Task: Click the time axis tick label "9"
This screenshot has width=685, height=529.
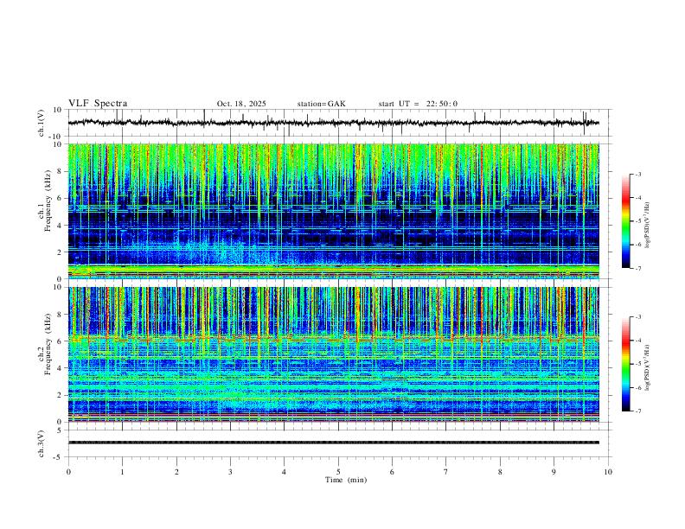Action: tap(554, 472)
